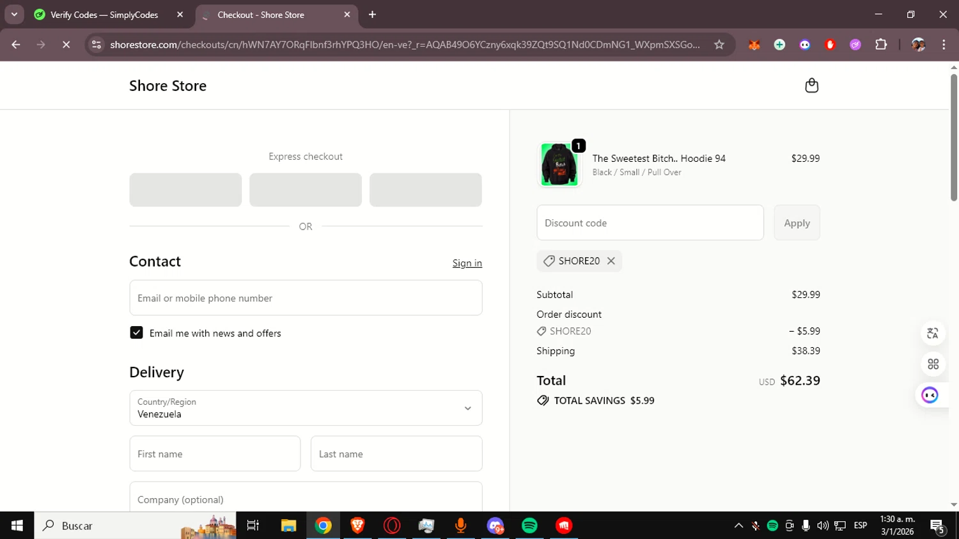Viewport: 959px width, 539px height.
Task: Click the Apply discount button
Action: coord(797,223)
